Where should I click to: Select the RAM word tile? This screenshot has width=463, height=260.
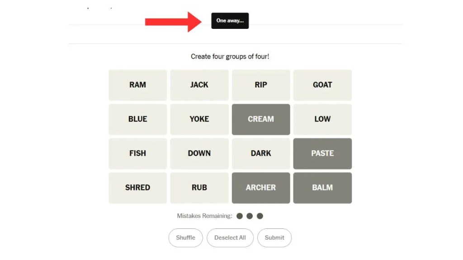pyautogui.click(x=137, y=85)
